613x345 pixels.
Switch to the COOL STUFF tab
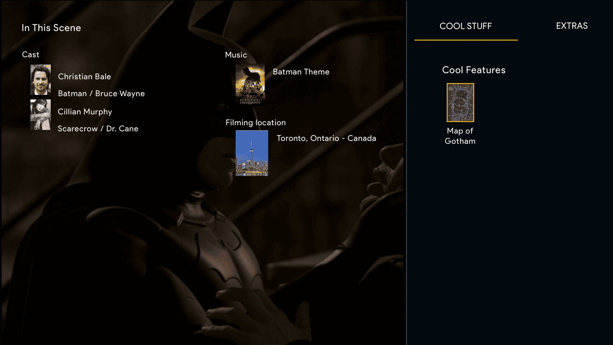click(x=466, y=26)
